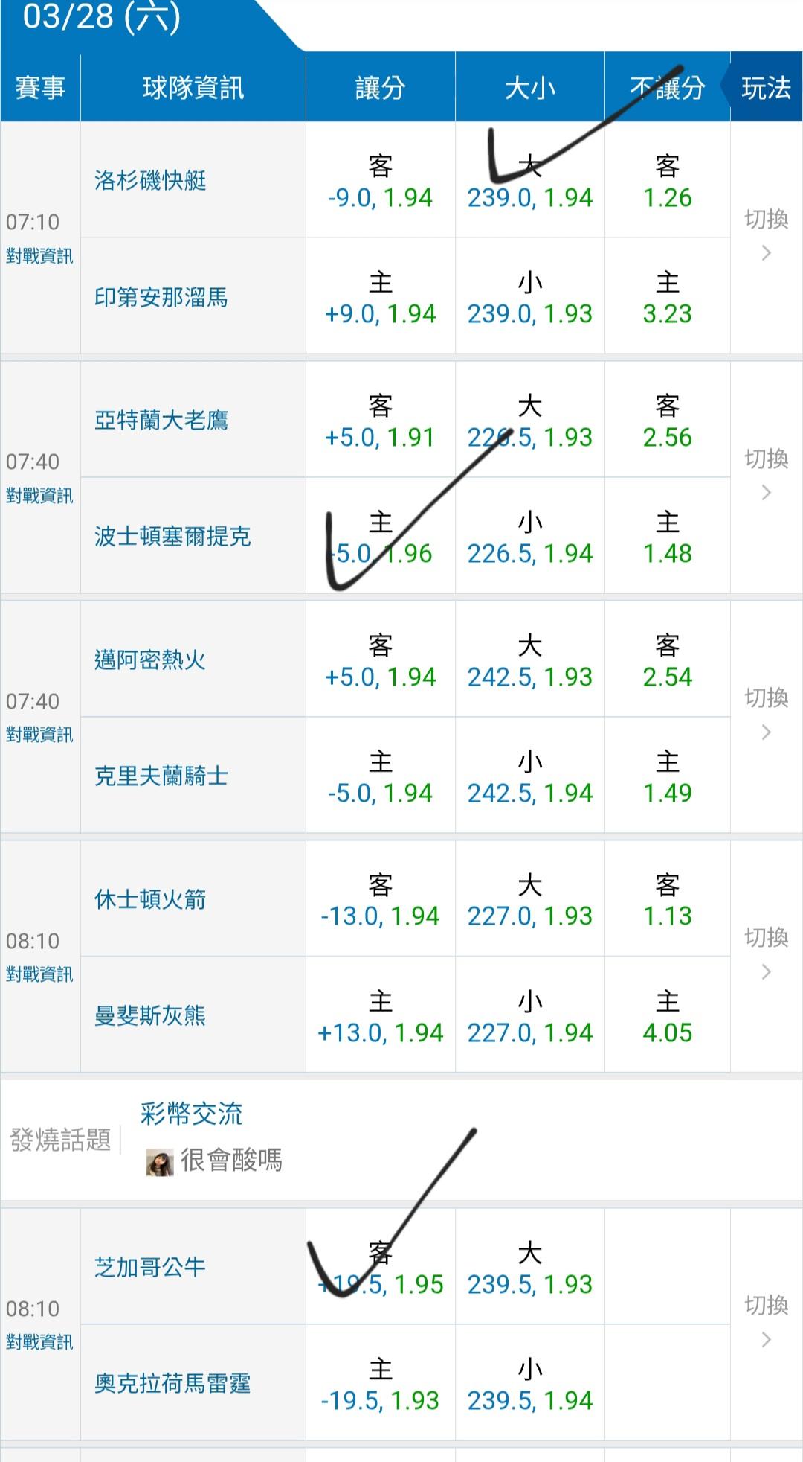Screen dimensions: 803x1462
Task: Open 對戰資訊 for the 08:10 Rockets game
Action: [x=39, y=974]
